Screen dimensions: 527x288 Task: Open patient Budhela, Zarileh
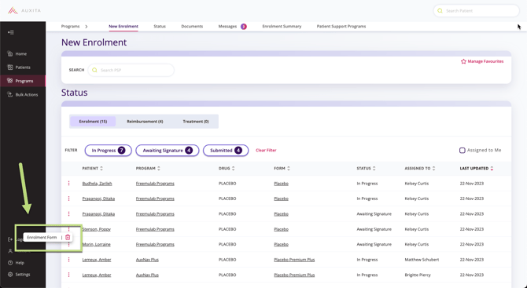[x=97, y=184]
